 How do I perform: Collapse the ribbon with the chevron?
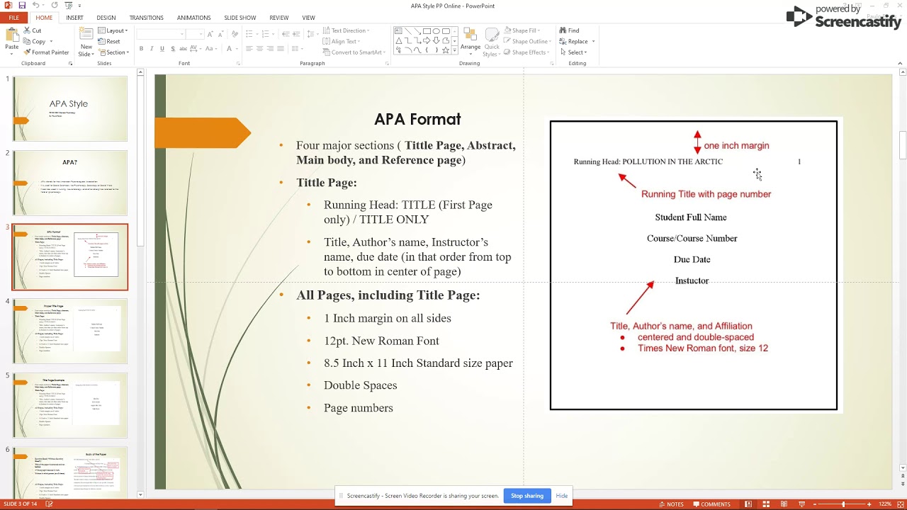(901, 64)
